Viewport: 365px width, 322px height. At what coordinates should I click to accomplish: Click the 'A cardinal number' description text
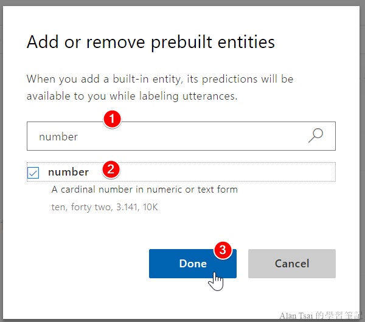[x=144, y=190]
